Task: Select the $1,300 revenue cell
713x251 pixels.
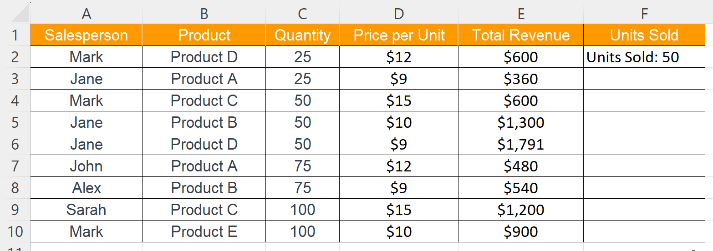Action: coord(521,122)
